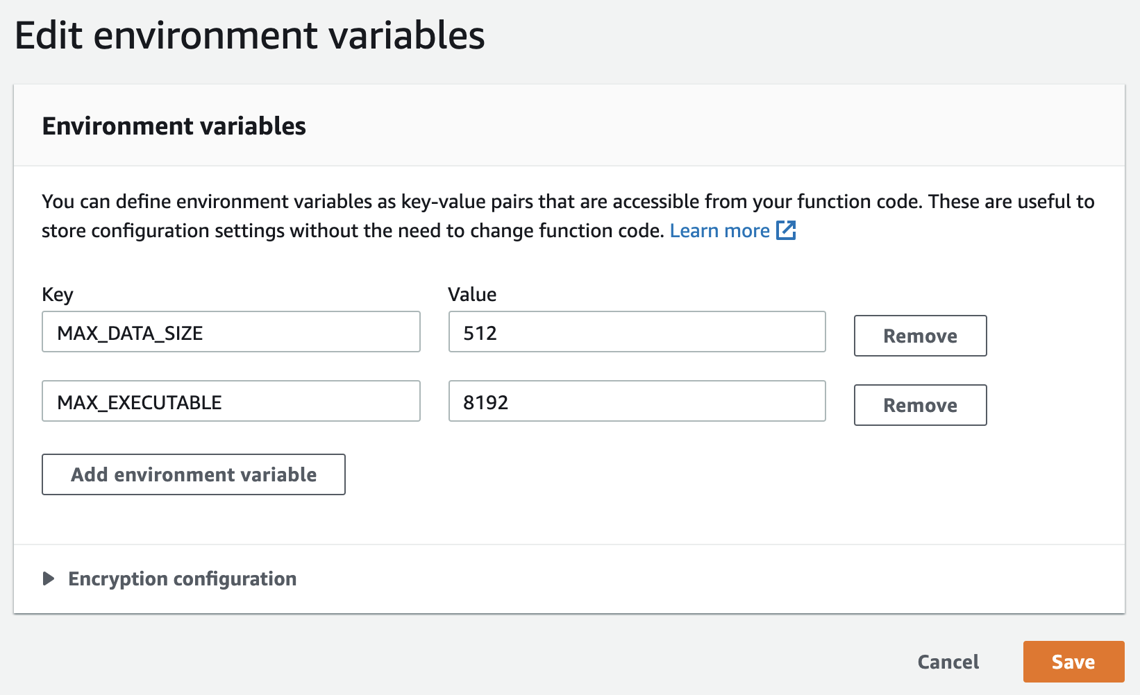Click the Edit environment variables page title
Viewport: 1140px width, 695px height.
pos(250,36)
